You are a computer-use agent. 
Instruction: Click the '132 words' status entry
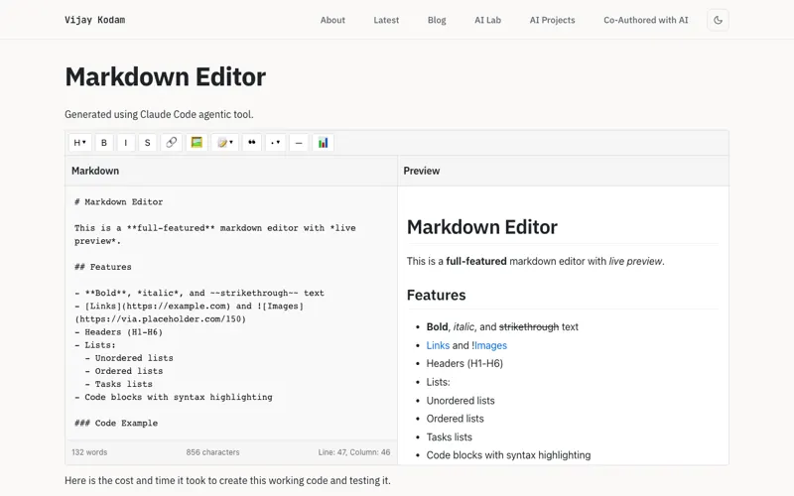pyautogui.click(x=89, y=452)
